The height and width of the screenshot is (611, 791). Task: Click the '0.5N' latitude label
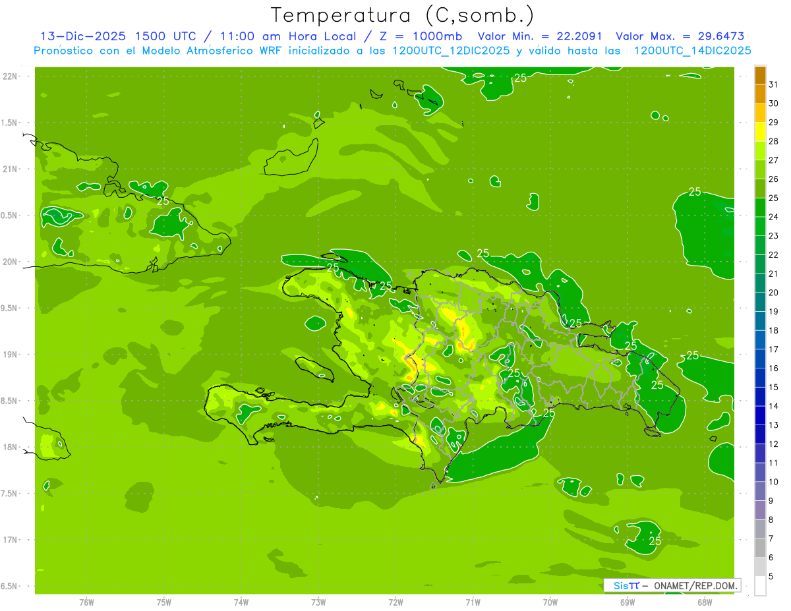[x=10, y=216]
